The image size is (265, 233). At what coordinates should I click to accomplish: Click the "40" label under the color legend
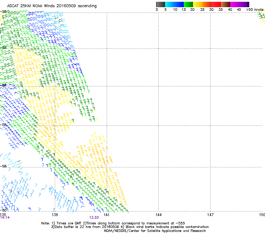point(230,10)
